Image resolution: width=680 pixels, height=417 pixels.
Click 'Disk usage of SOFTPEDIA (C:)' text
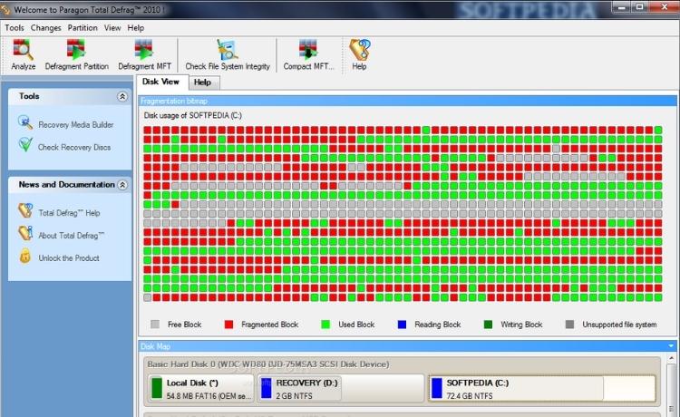[192, 115]
